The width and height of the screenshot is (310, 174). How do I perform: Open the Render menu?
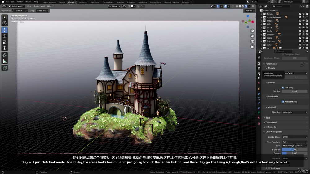(x=20, y=2)
